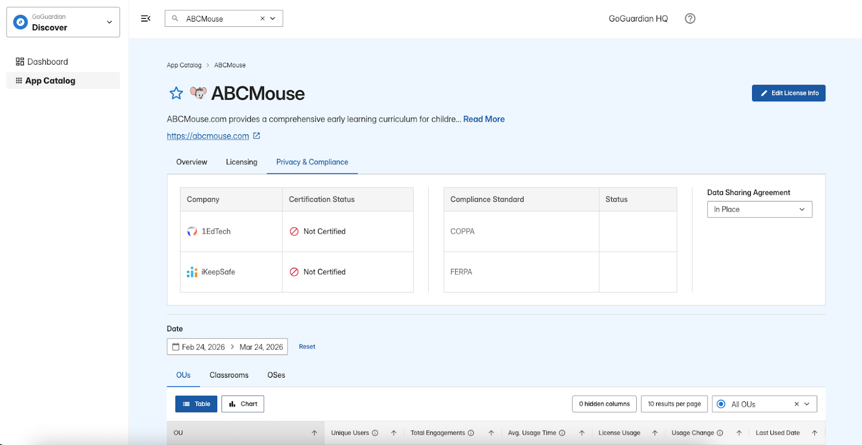Click the Mar 24, 2026 end date
This screenshot has height=445, width=862.
point(261,347)
